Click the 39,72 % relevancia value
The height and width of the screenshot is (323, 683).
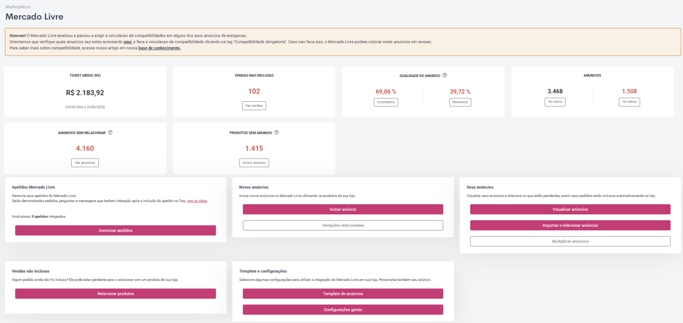coord(460,92)
